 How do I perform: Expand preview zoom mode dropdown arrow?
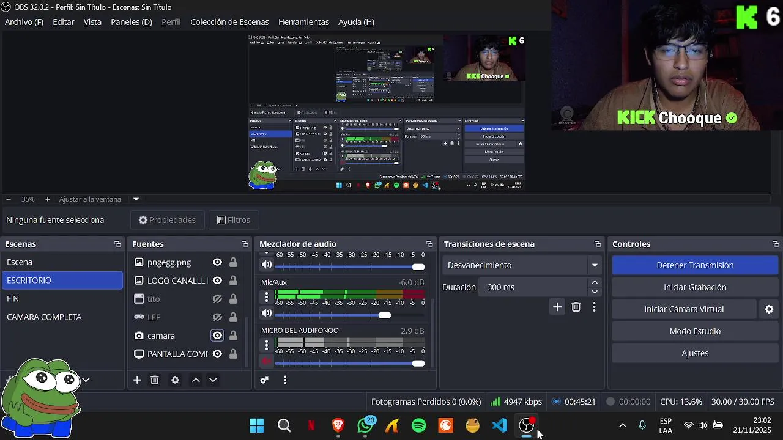[x=136, y=199]
